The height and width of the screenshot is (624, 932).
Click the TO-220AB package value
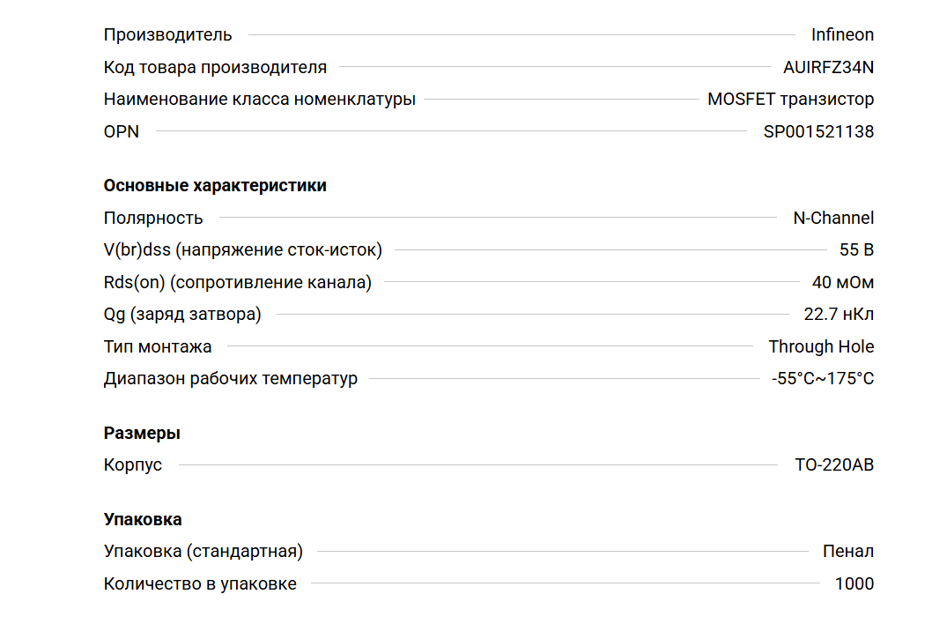coord(834,464)
